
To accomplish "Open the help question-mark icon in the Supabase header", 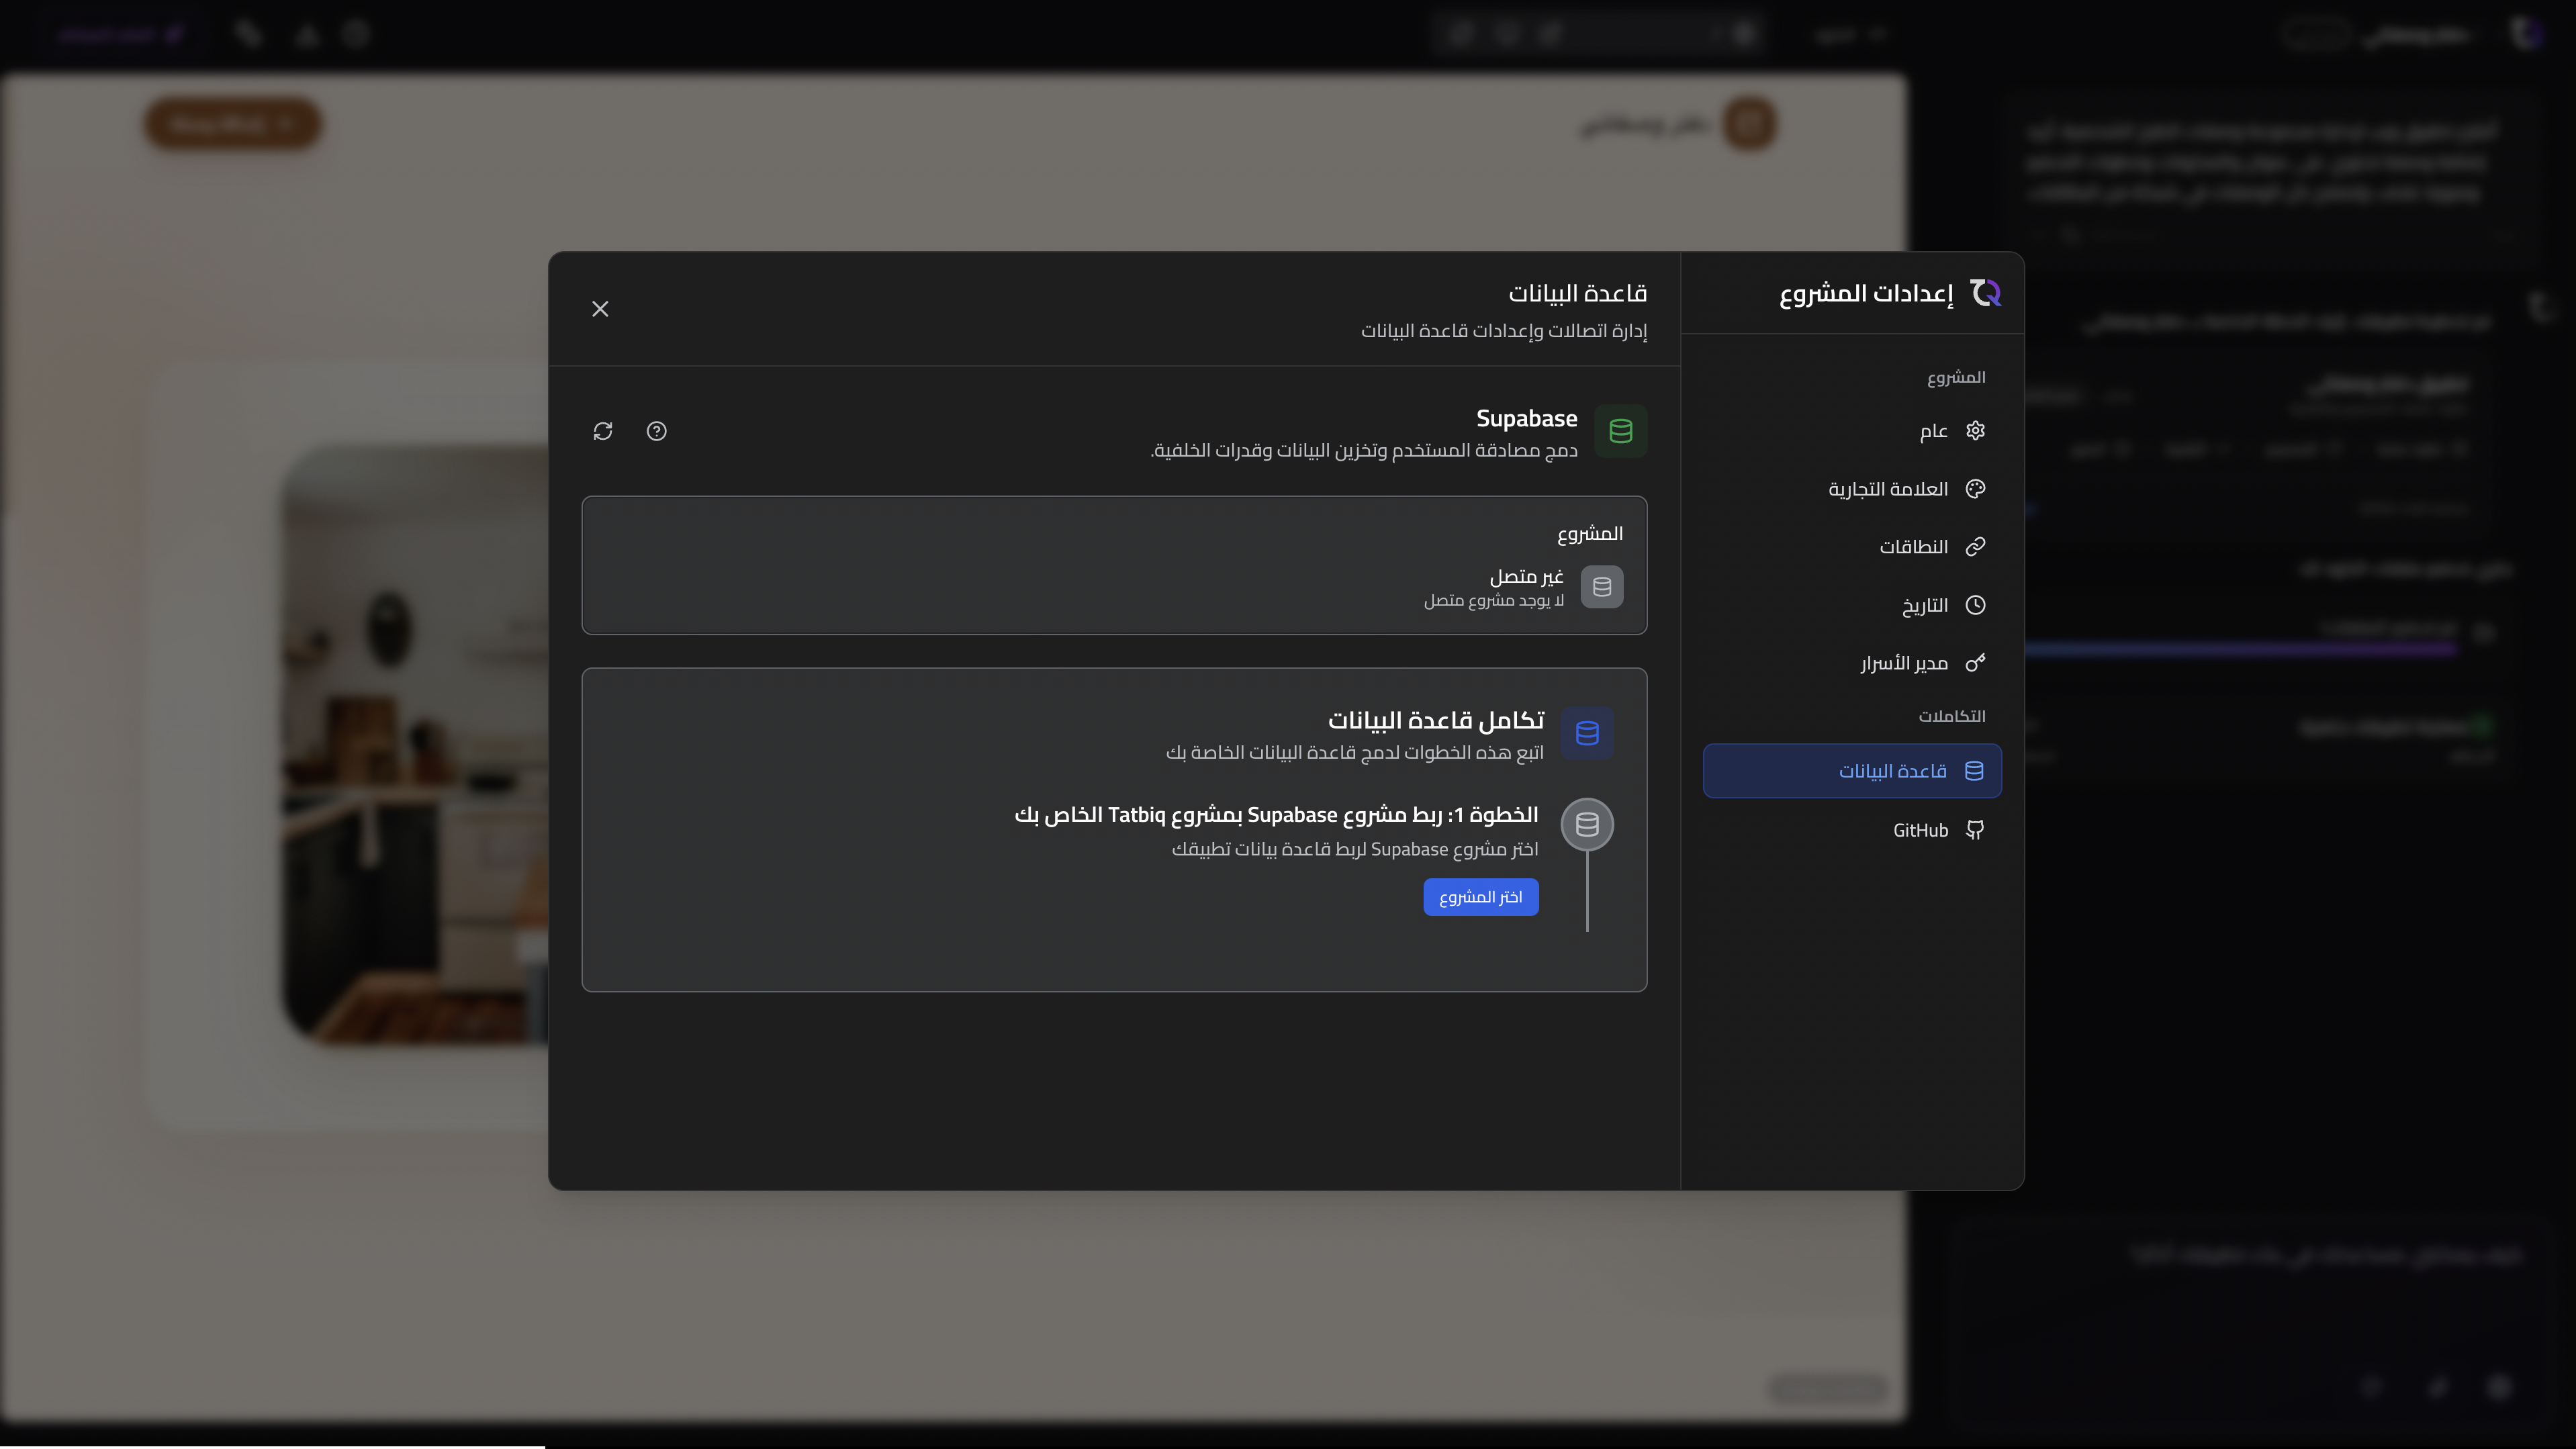I will (x=656, y=431).
